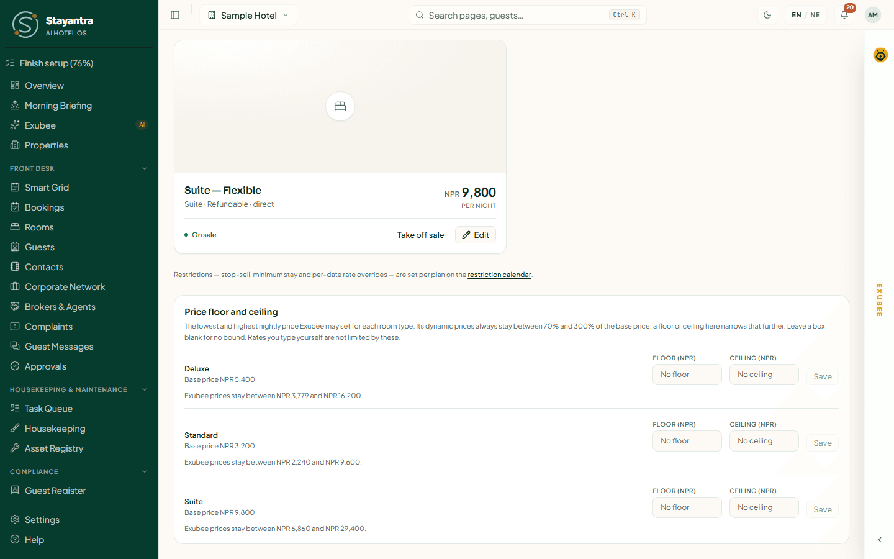The image size is (894, 559).
Task: Switch language to NE
Action: (815, 15)
